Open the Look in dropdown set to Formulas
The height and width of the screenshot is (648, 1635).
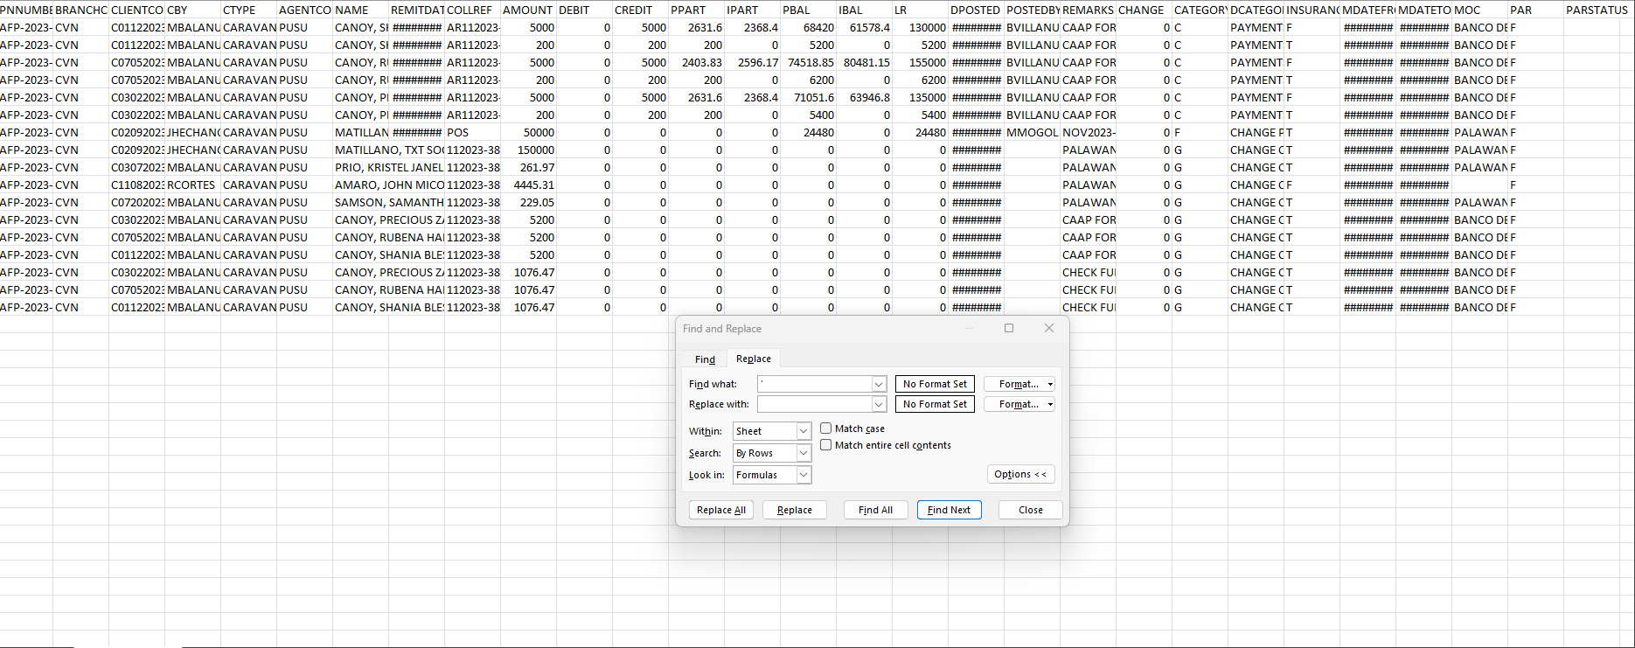pyautogui.click(x=804, y=475)
